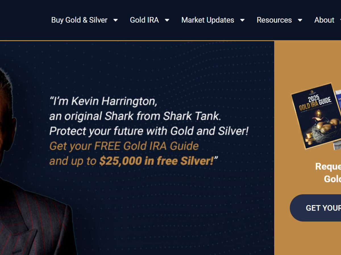Image resolution: width=341 pixels, height=255 pixels.
Task: Expand the arrow beside Buy Gold & Silver
Action: 115,20
